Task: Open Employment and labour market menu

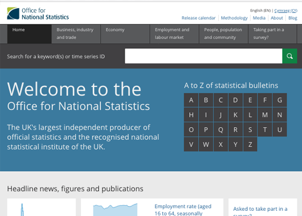Action: point(174,34)
